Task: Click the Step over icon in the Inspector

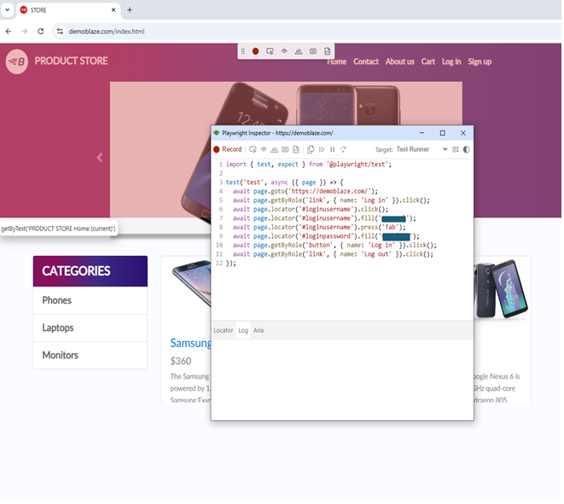Action: click(344, 149)
